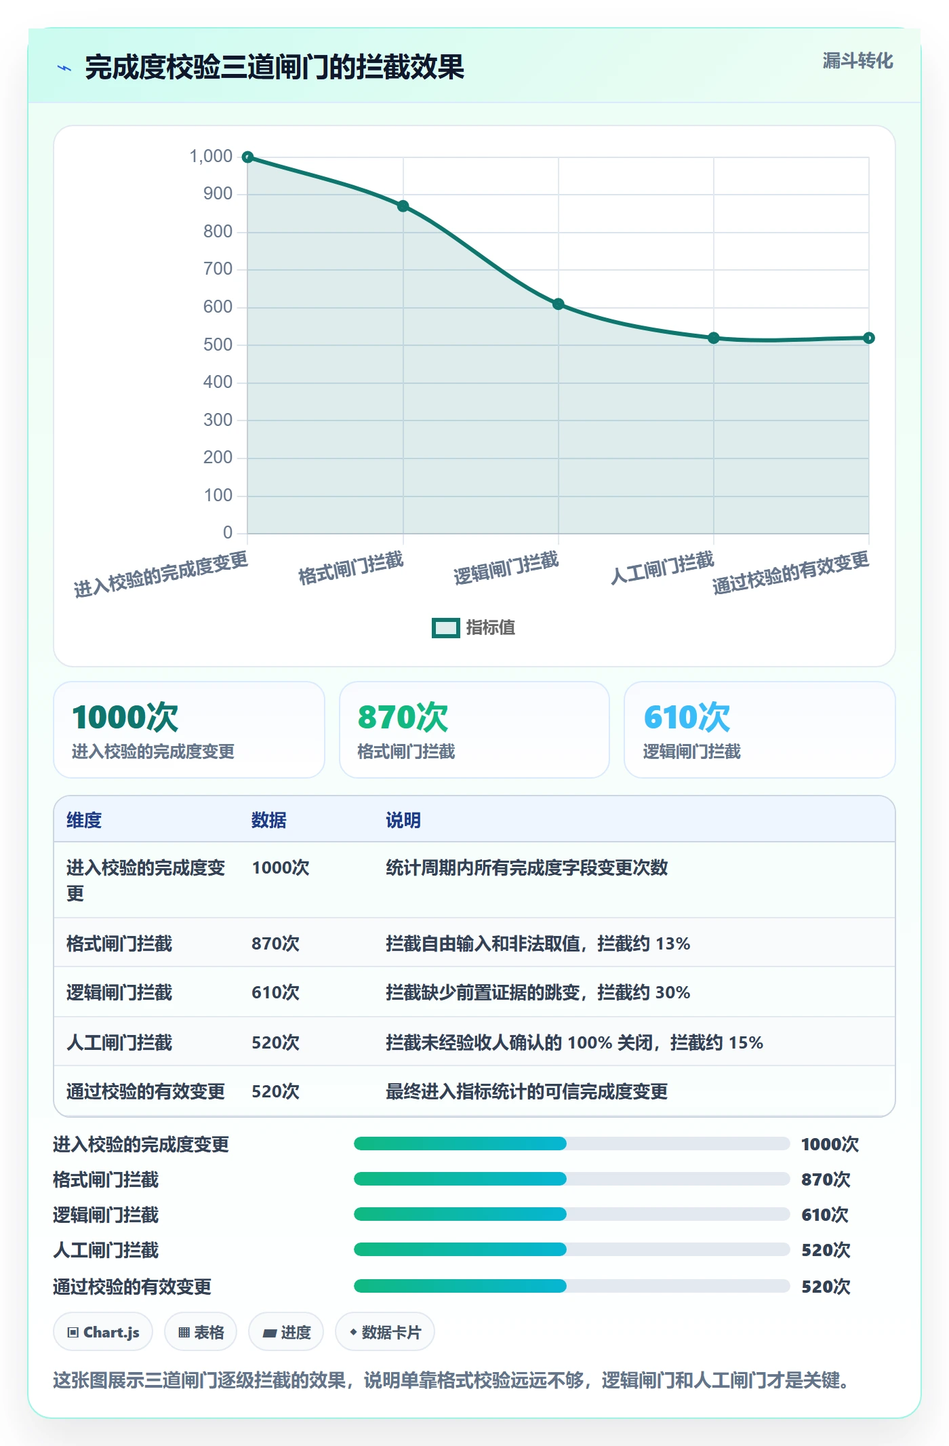Screen dimensions: 949x1446
Task: Select the chart data point at 逻辑闸门拦截
Action: click(558, 304)
